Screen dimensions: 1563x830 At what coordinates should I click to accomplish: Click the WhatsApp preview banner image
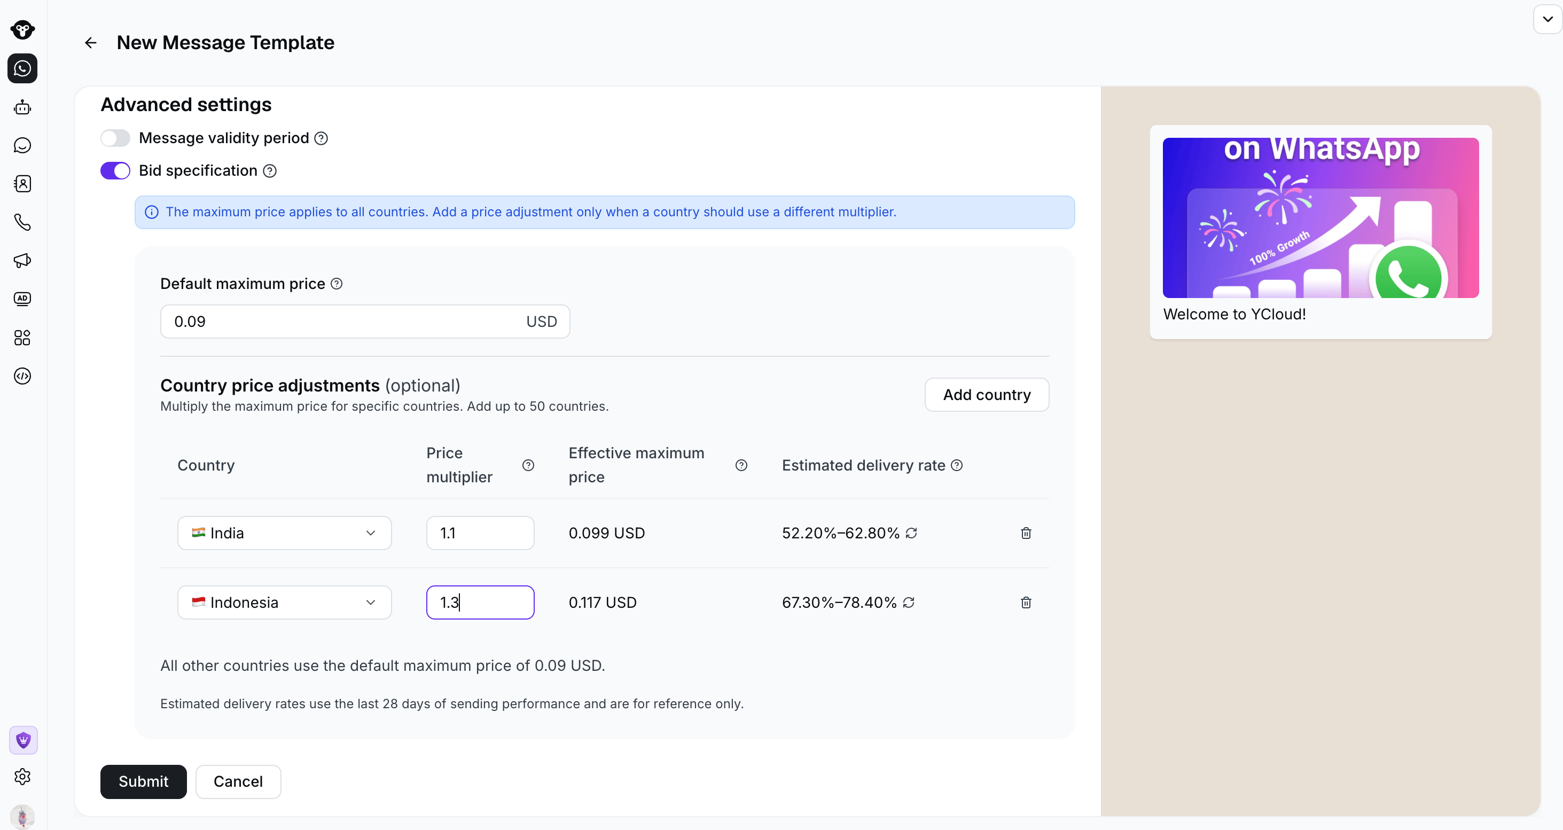pyautogui.click(x=1320, y=218)
